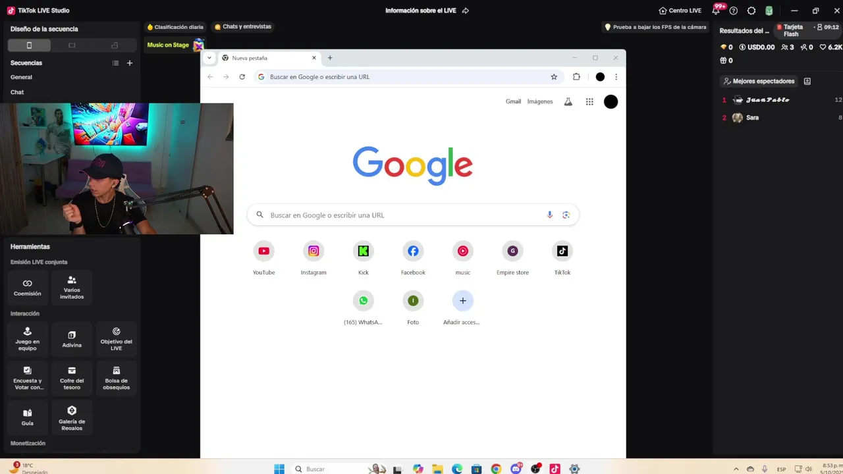The width and height of the screenshot is (843, 474).
Task: Click the Clasificación diaria chip
Action: (x=175, y=27)
